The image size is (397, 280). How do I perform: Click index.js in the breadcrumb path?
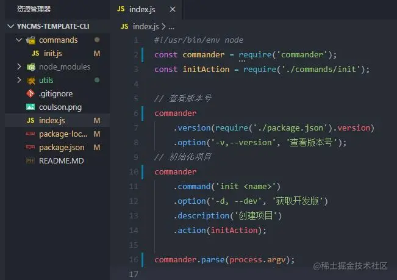click(146, 26)
